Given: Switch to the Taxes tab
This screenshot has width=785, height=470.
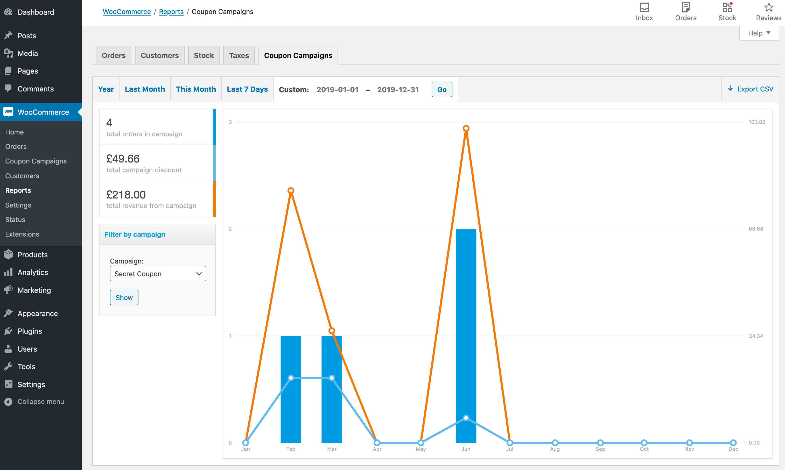Looking at the screenshot, I should tap(239, 55).
